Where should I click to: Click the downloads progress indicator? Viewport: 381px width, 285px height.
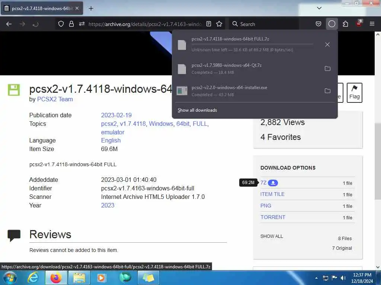pyautogui.click(x=332, y=24)
